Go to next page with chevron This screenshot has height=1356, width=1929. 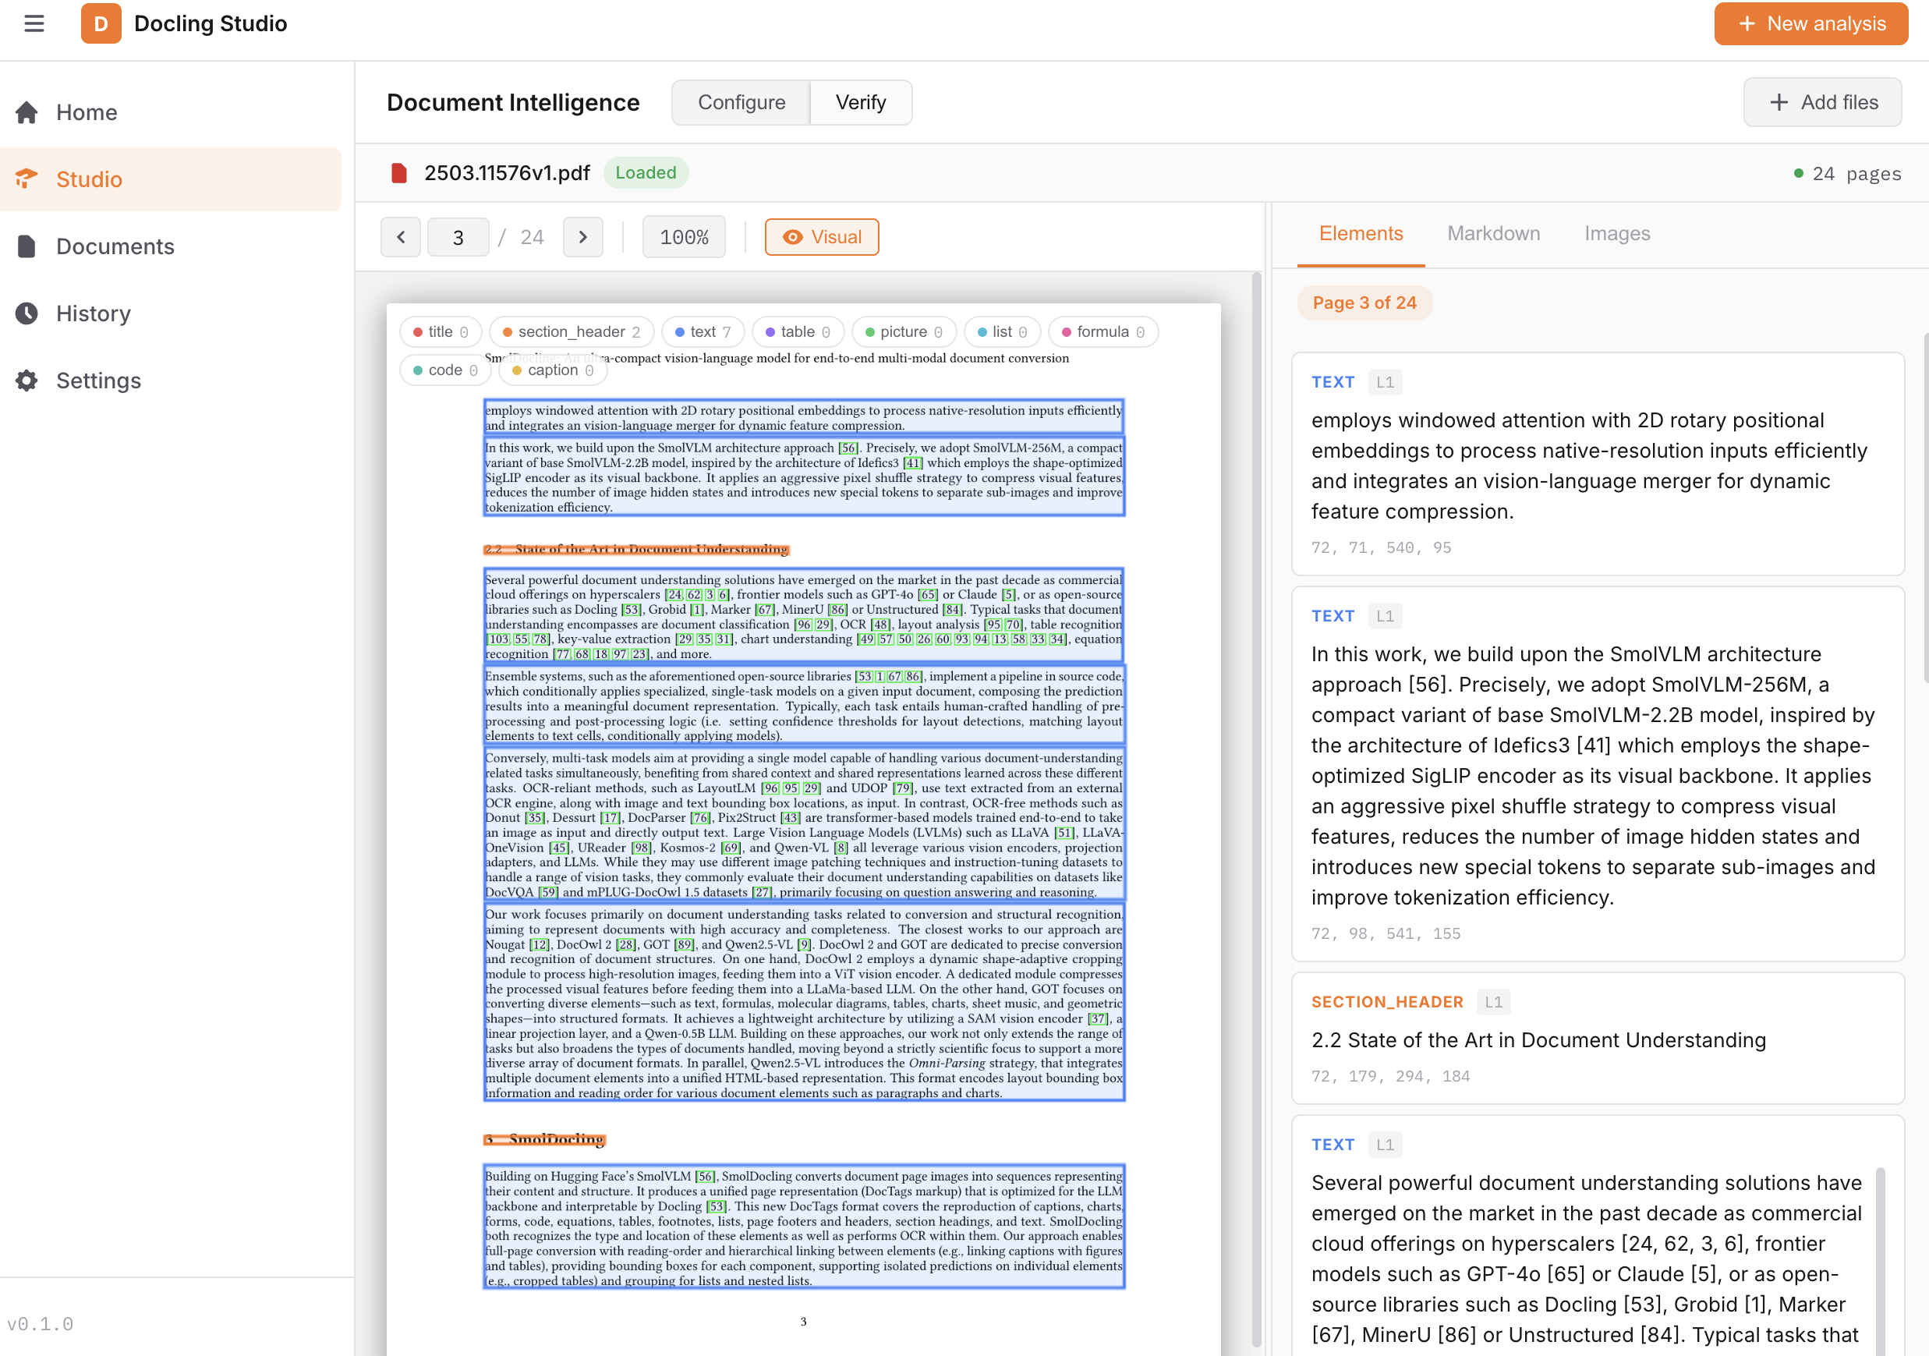click(582, 237)
